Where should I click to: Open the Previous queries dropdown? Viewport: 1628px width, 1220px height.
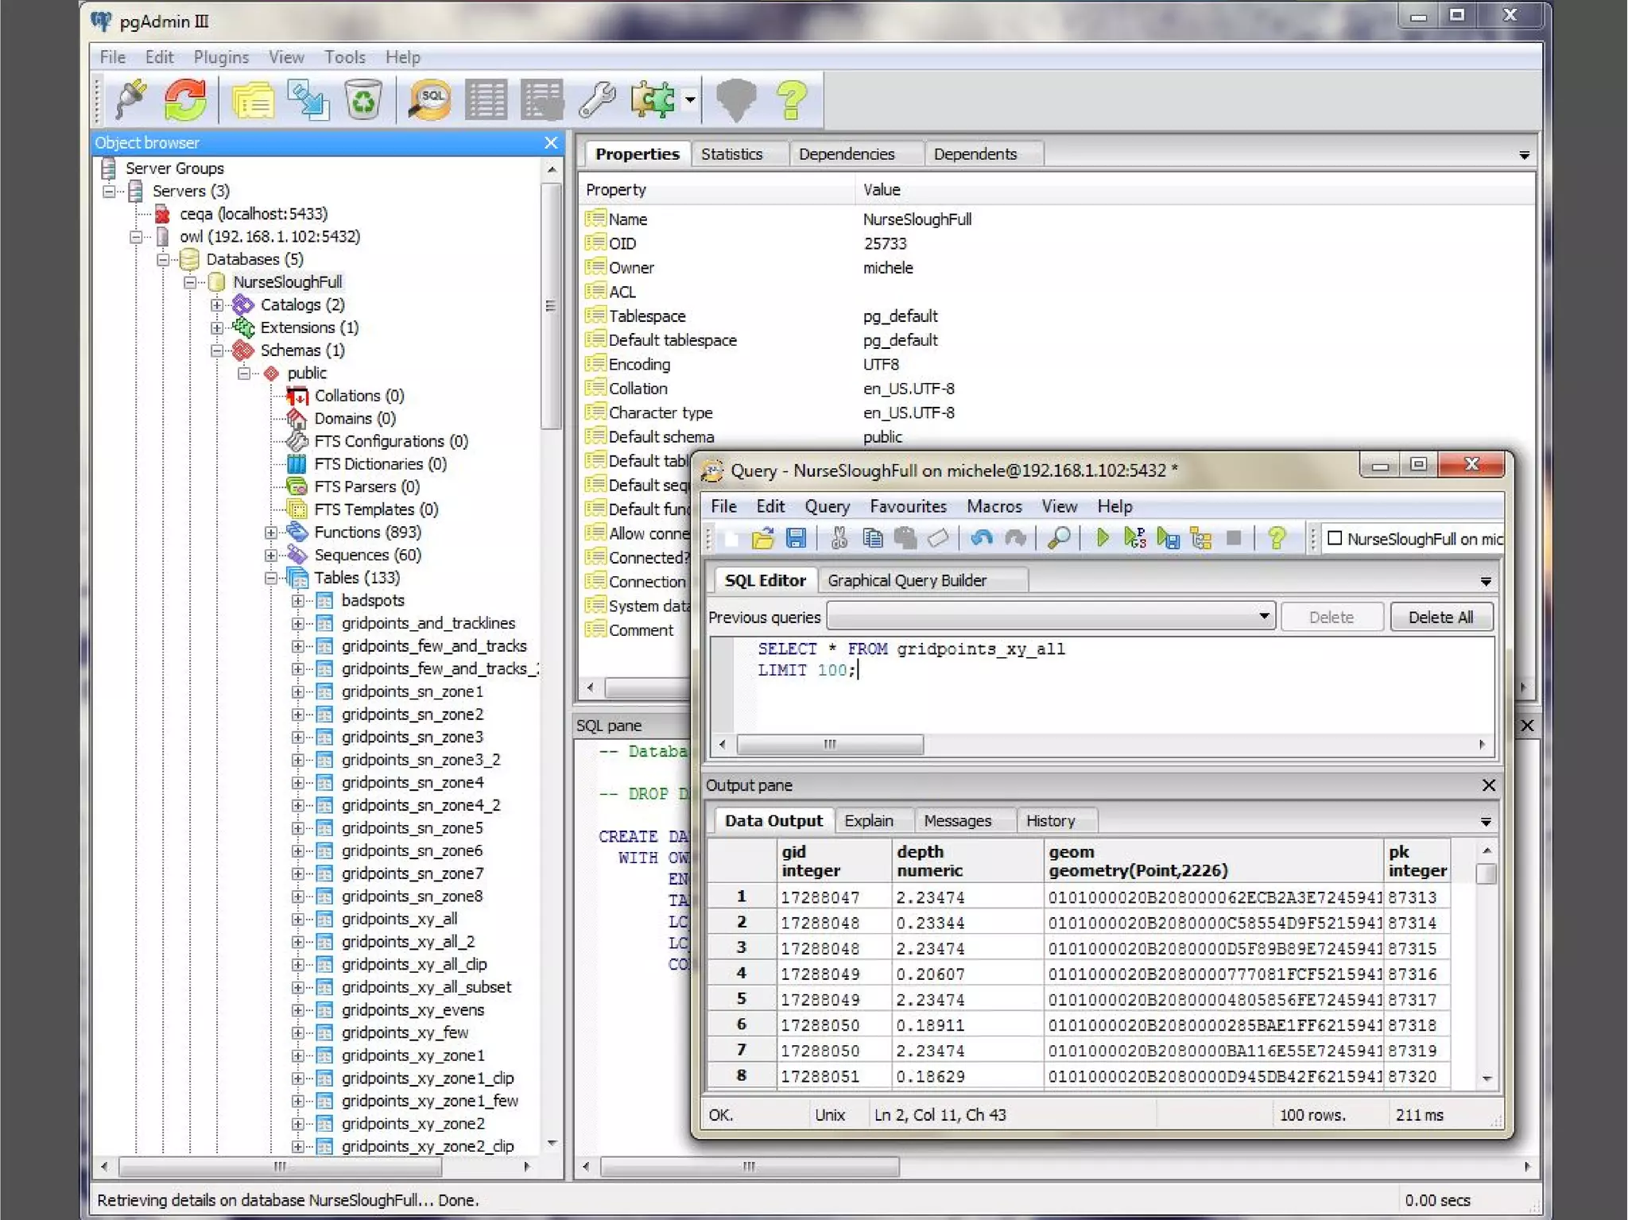point(1263,617)
